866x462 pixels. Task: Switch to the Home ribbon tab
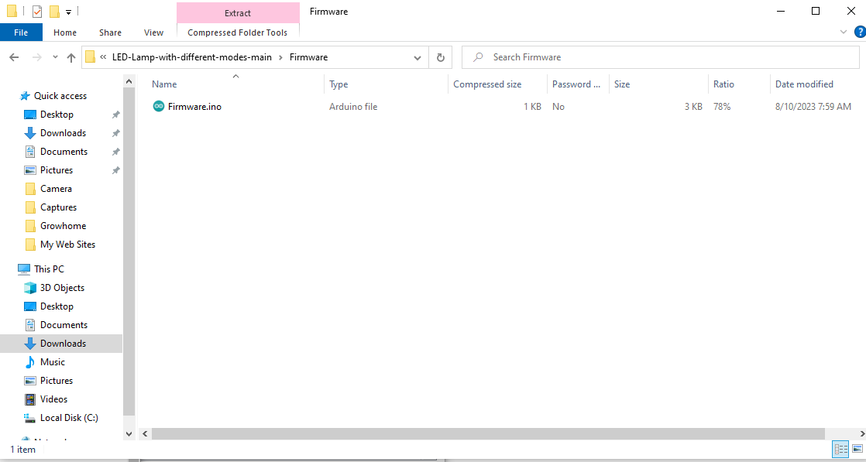[x=65, y=33]
